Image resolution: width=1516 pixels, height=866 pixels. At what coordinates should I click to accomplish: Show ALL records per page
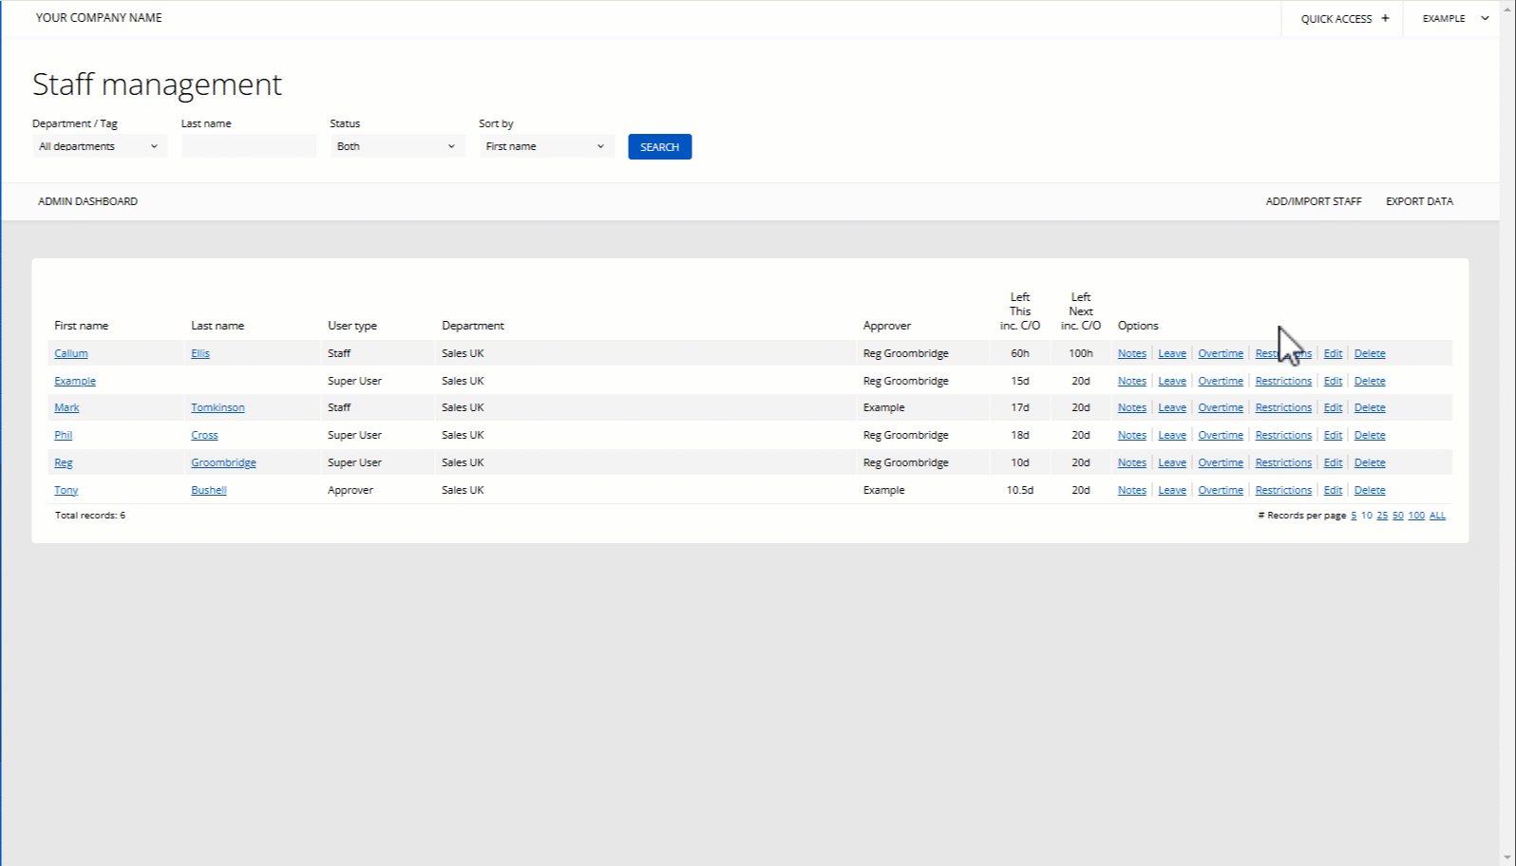[1437, 516]
